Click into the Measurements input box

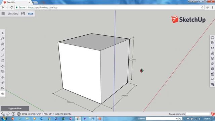pos(198,114)
